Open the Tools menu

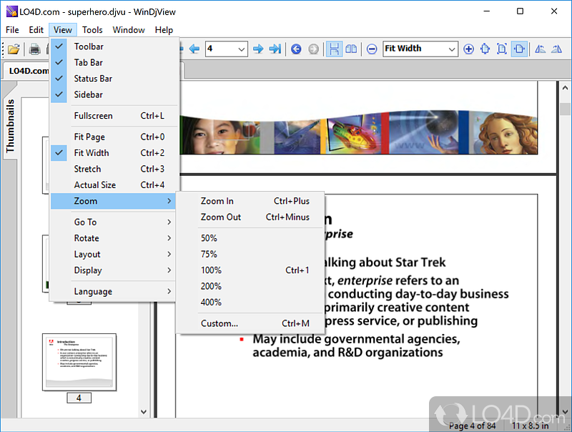click(92, 30)
